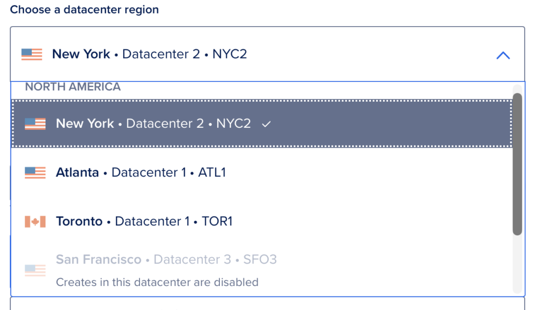Click the Canadian flag beside the Toronto option
This screenshot has height=310, width=535.
[x=35, y=222]
